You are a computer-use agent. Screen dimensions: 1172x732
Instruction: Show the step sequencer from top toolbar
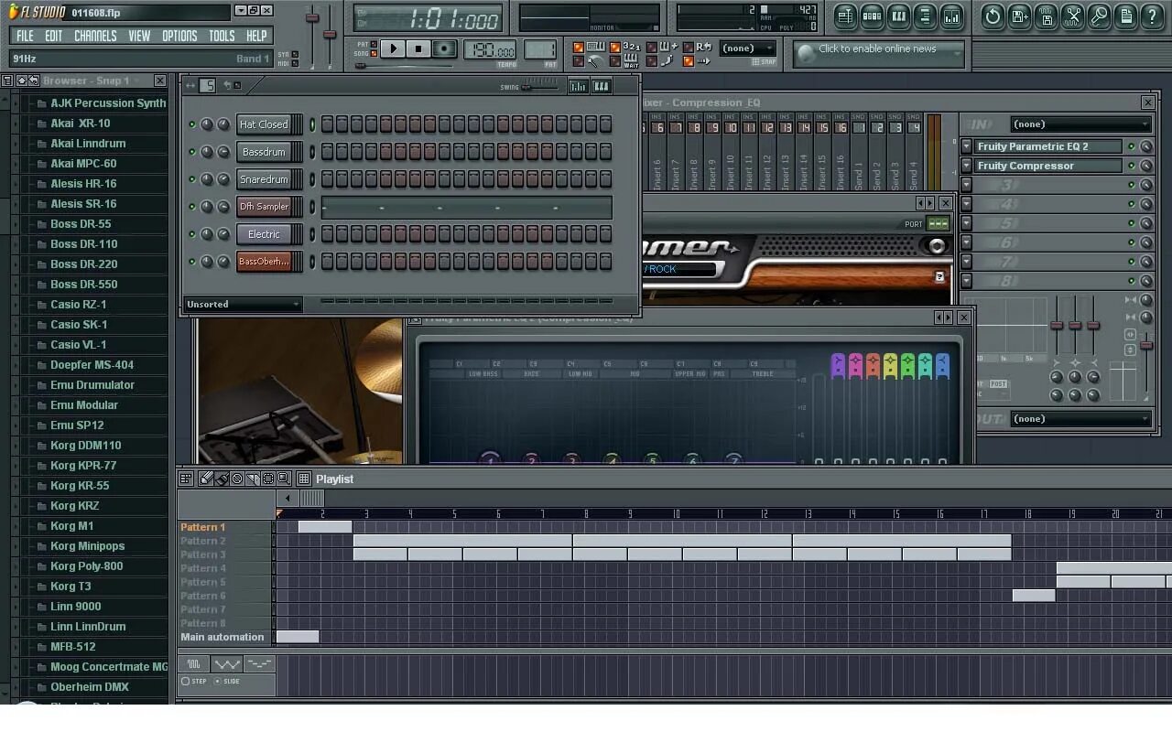click(x=872, y=16)
